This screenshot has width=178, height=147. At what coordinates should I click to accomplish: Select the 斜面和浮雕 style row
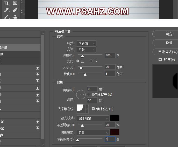click(x=20, y=47)
